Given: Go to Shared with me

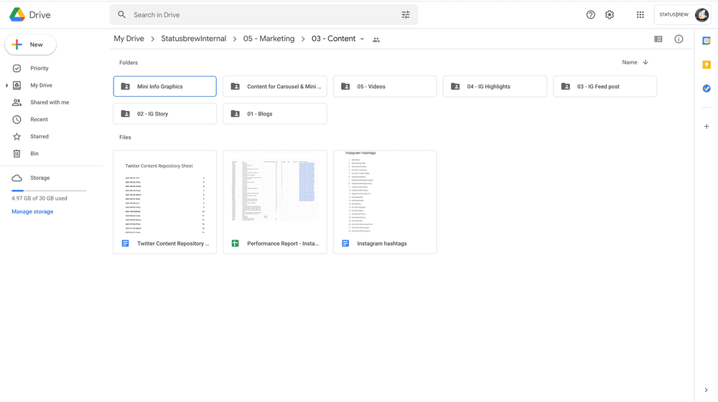Looking at the screenshot, I should 50,102.
